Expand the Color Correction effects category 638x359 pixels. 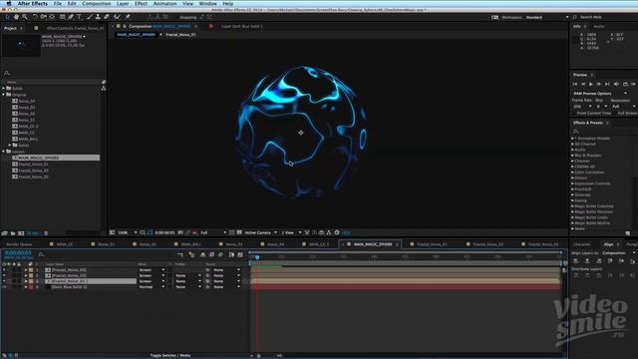pyautogui.click(x=572, y=173)
